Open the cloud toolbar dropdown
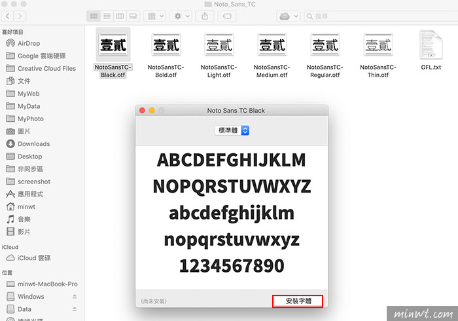 point(289,16)
